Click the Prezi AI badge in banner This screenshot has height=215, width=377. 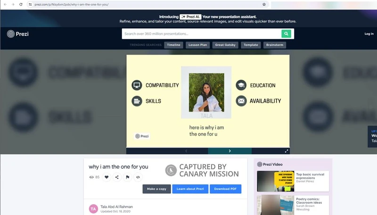click(190, 17)
